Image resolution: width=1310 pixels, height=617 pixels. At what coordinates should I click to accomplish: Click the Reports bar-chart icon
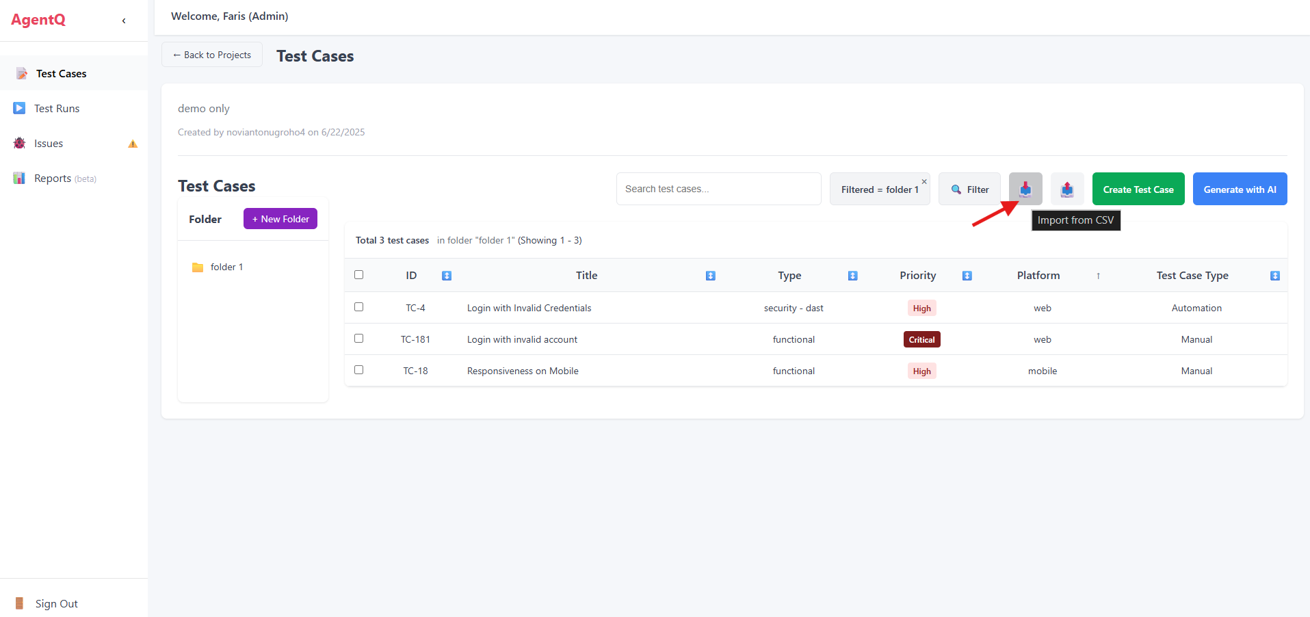(18, 178)
